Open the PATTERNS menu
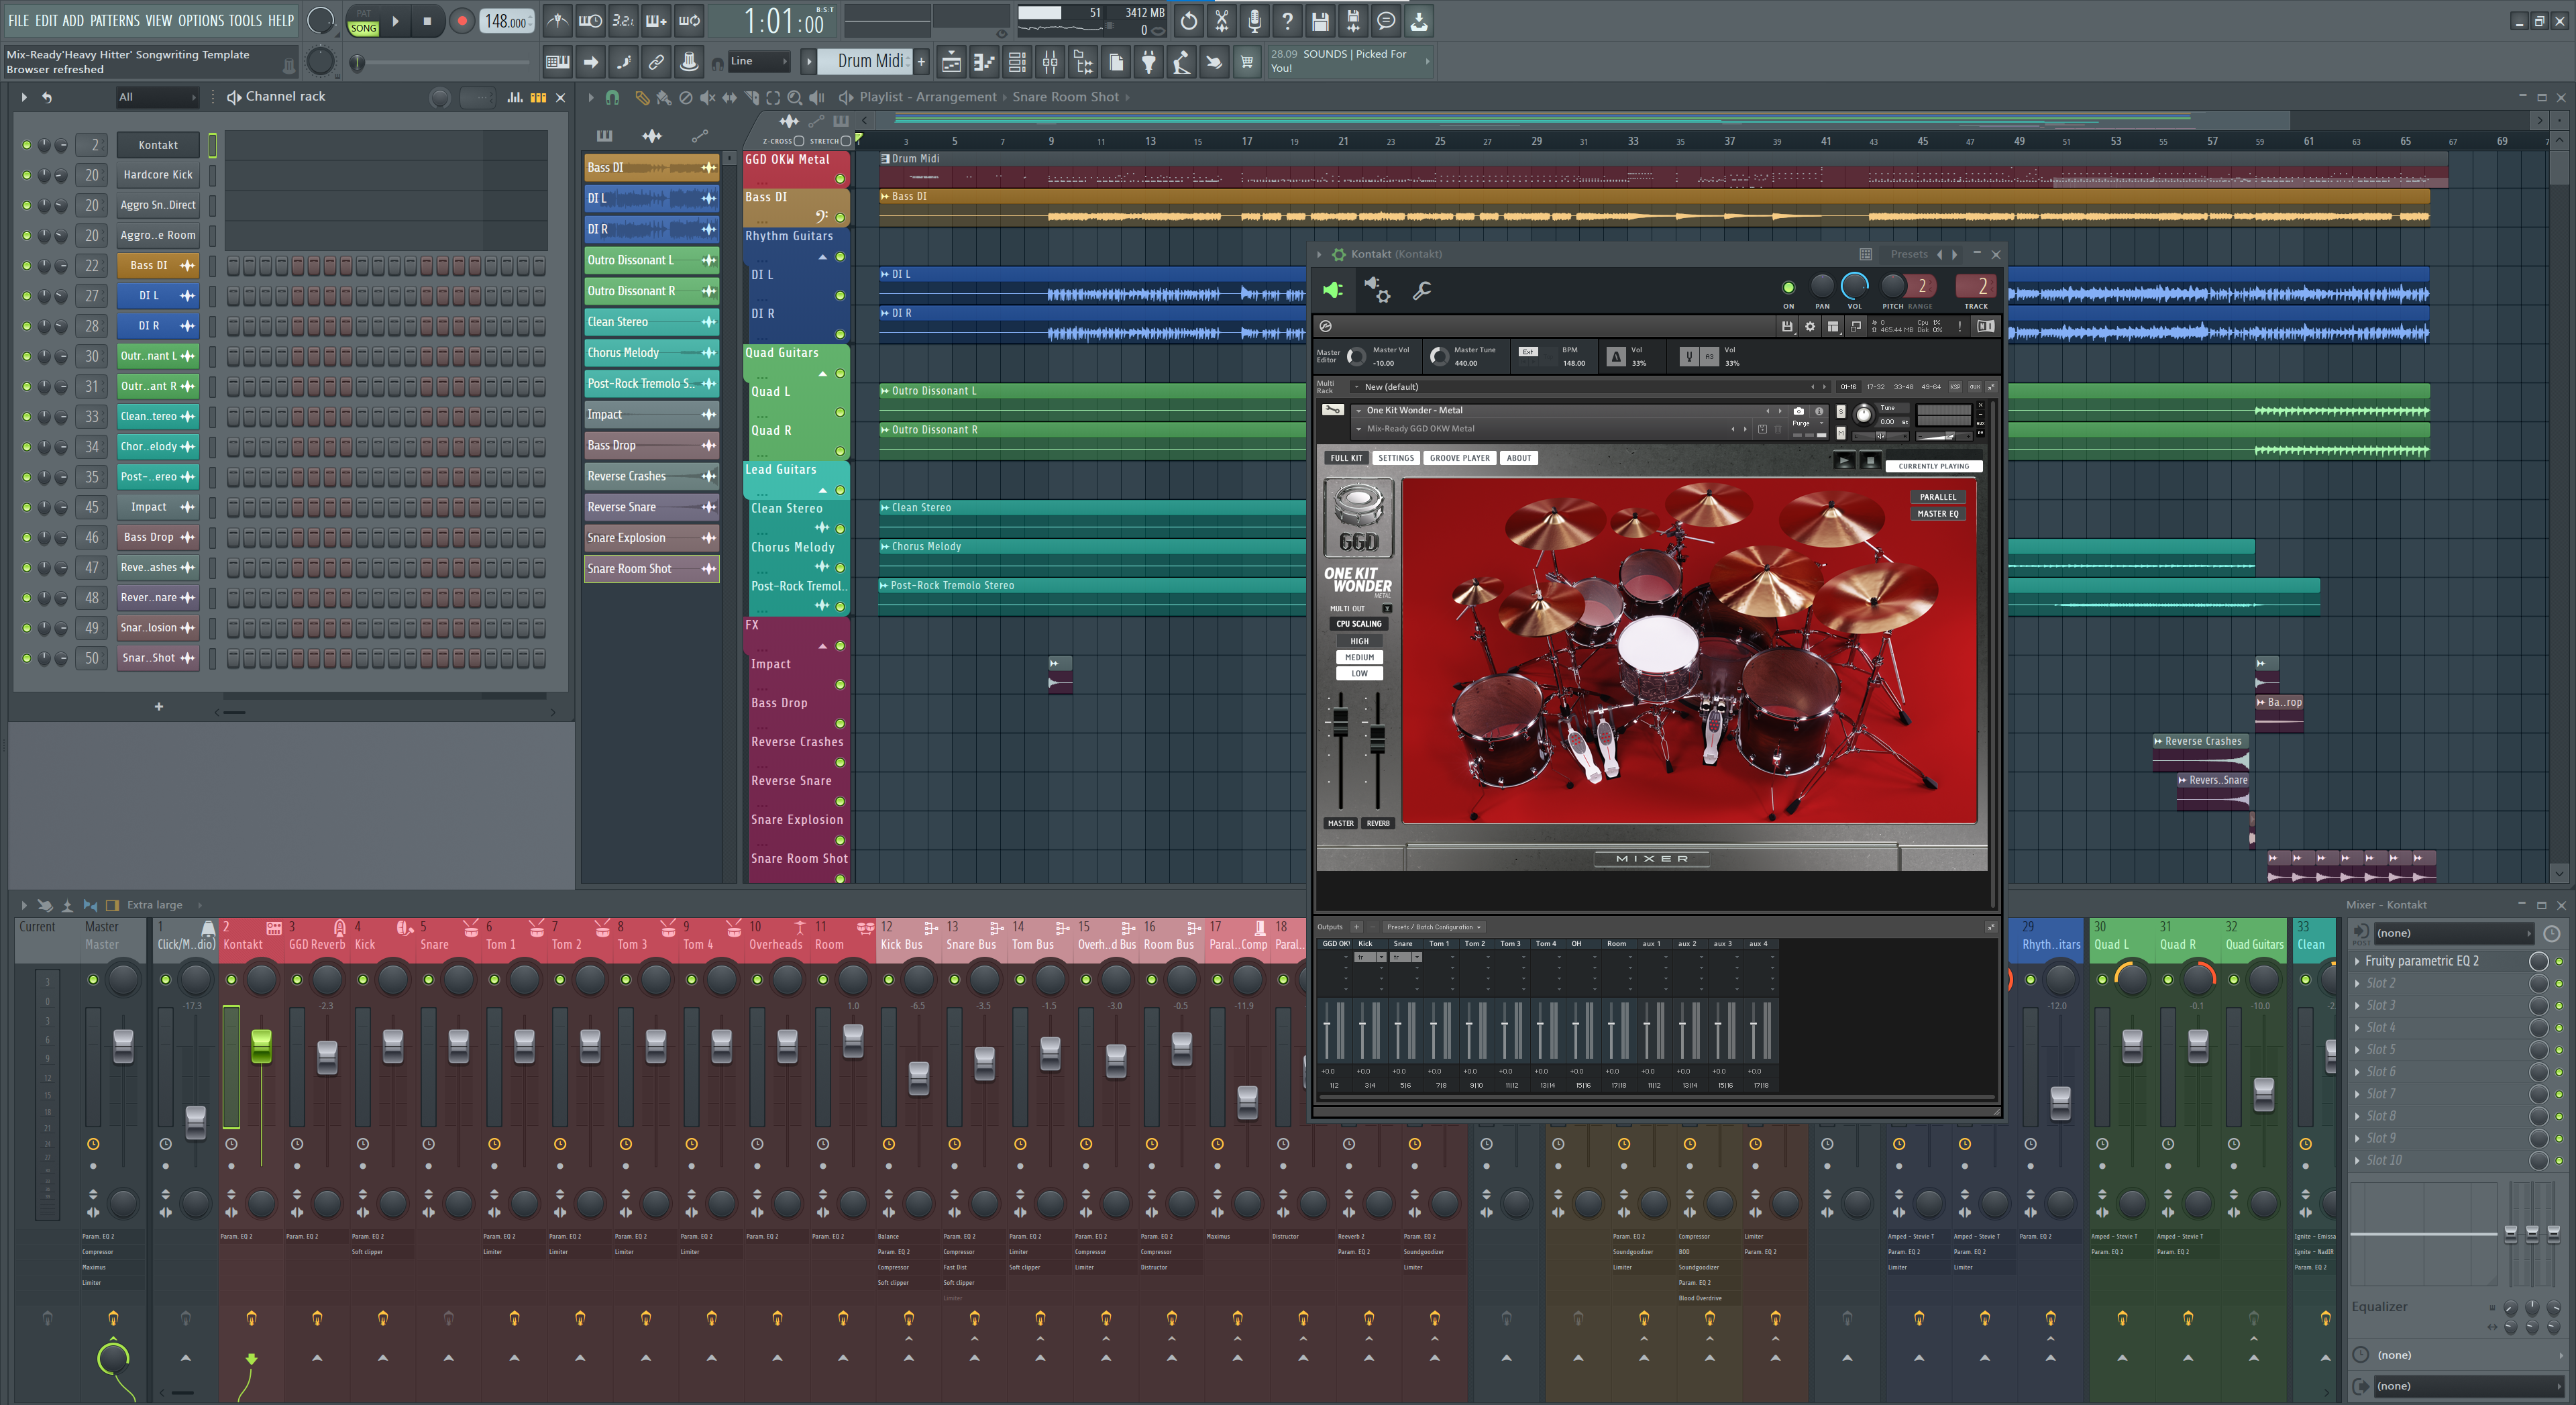The width and height of the screenshot is (2576, 1405). click(114, 20)
